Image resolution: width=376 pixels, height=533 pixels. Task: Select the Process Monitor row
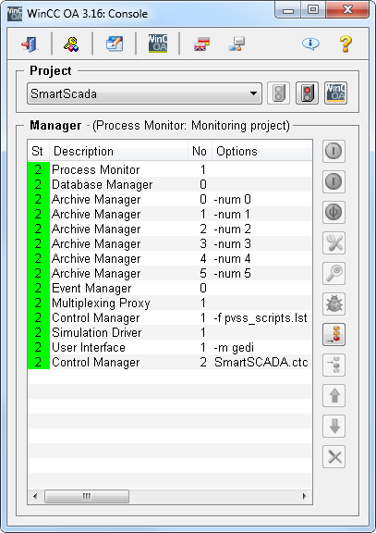(170, 169)
